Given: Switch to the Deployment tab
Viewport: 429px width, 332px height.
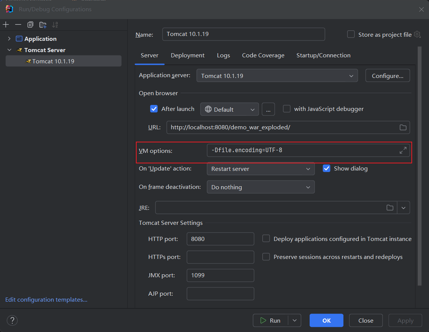Looking at the screenshot, I should click(187, 55).
